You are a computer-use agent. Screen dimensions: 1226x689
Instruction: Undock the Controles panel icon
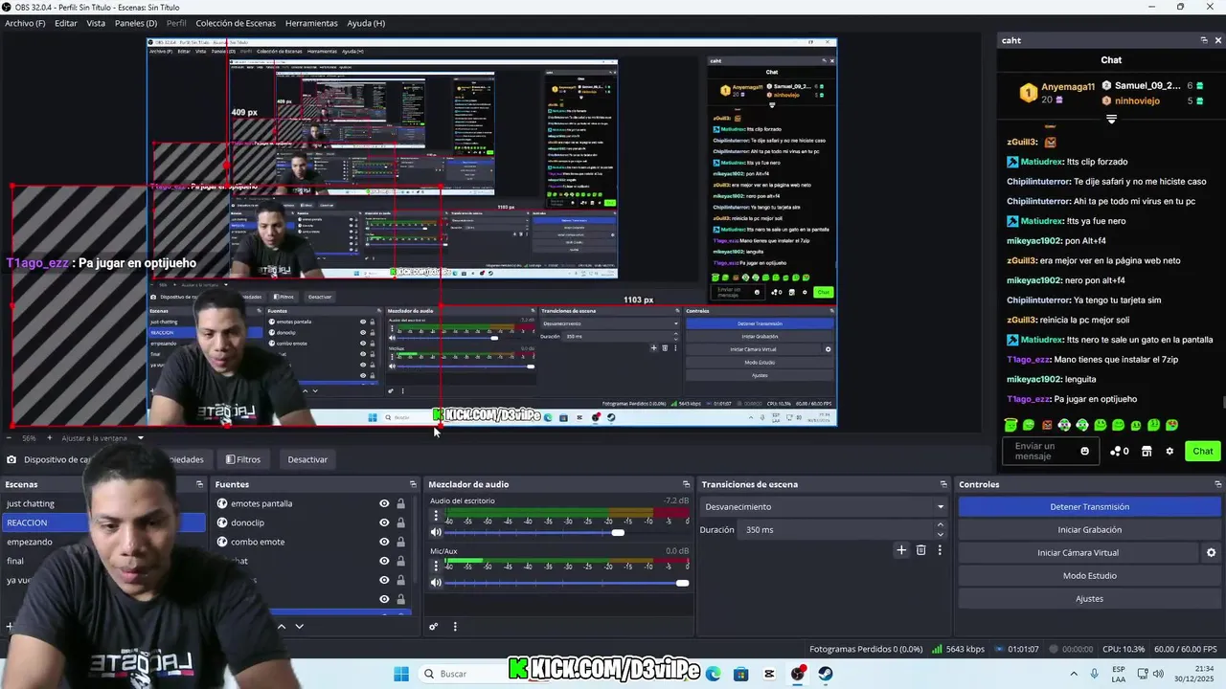pos(1217,484)
